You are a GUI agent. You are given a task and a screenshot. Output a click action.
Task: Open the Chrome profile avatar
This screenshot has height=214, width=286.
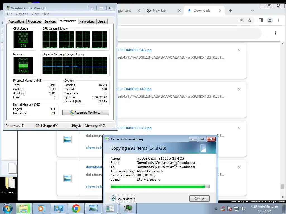tap(270, 20)
